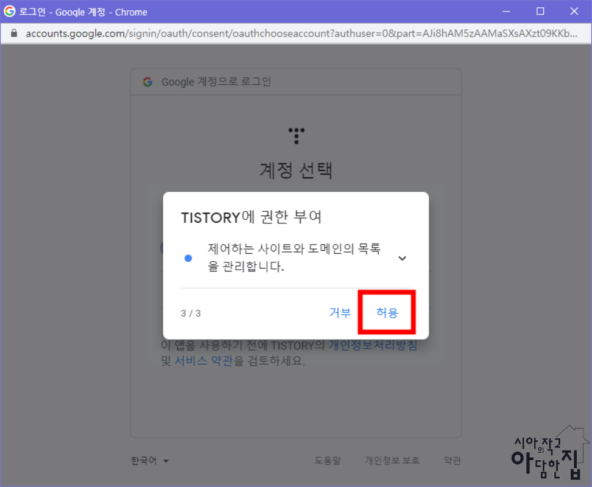
Task: Open the 개인정보처리방침 privacy policy link
Action: click(373, 345)
